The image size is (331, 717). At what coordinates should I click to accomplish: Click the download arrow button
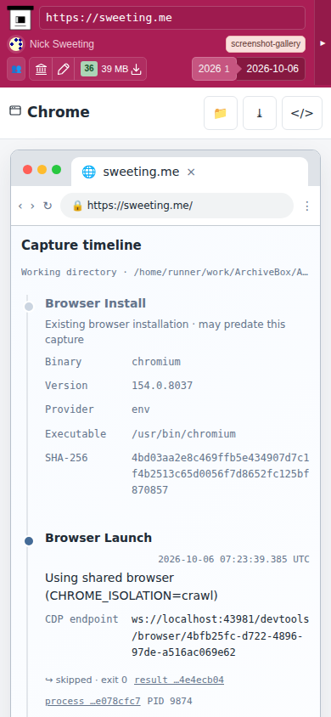pyautogui.click(x=260, y=113)
